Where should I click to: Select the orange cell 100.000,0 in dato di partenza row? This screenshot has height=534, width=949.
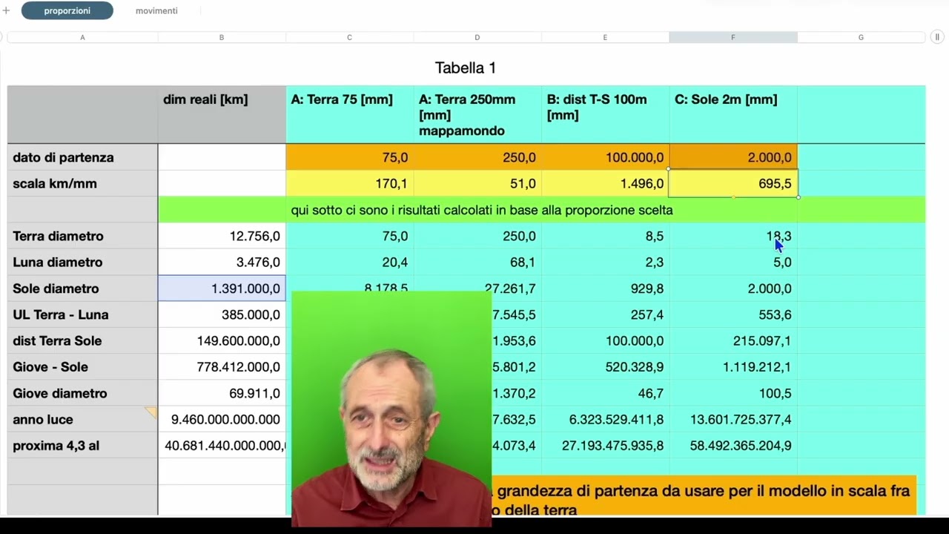tap(605, 157)
